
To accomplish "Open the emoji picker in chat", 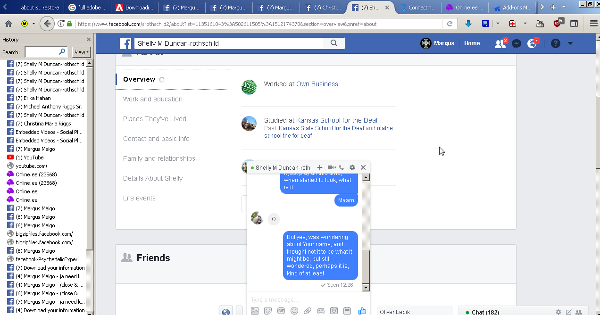I will coord(294,311).
